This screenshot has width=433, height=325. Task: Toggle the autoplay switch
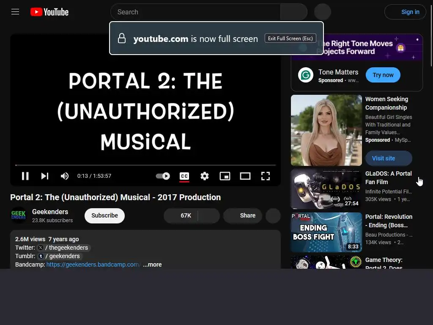pos(163,176)
